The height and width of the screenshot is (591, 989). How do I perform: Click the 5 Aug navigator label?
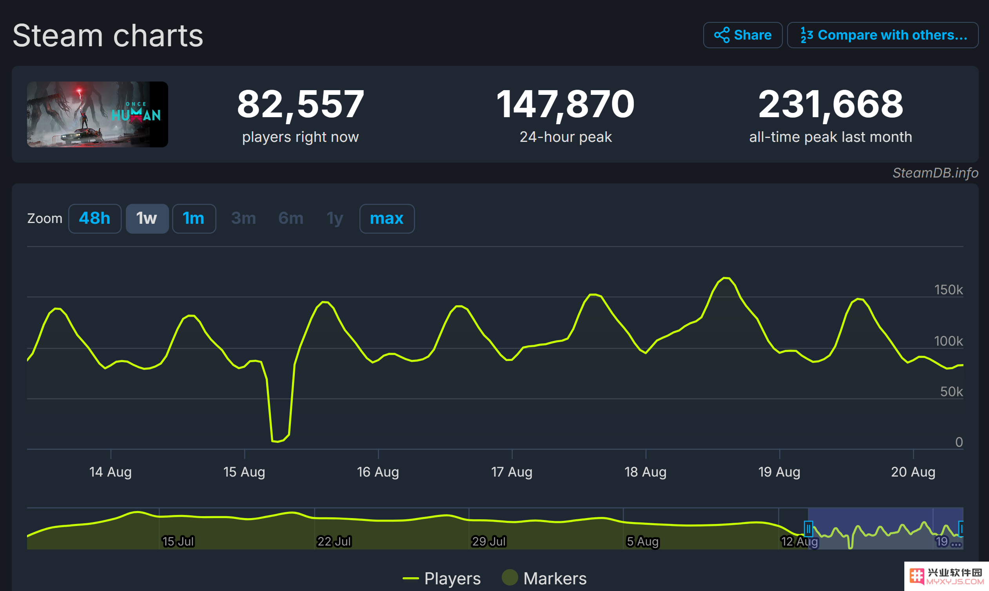click(643, 542)
